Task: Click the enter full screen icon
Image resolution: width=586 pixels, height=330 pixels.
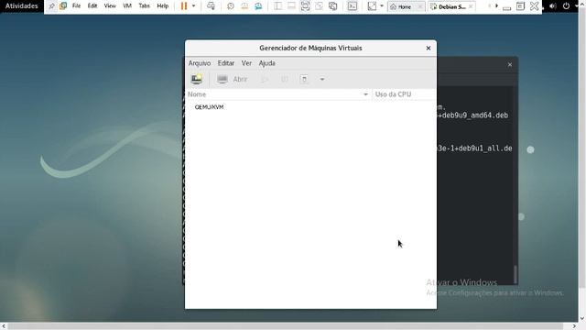Action: (x=305, y=6)
